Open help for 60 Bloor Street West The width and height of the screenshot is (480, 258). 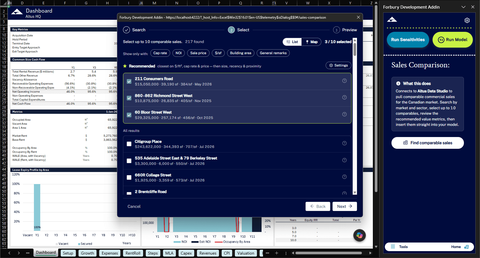(344, 114)
